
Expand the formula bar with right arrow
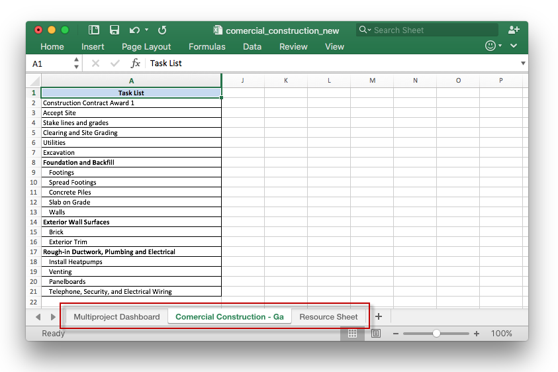tap(523, 64)
